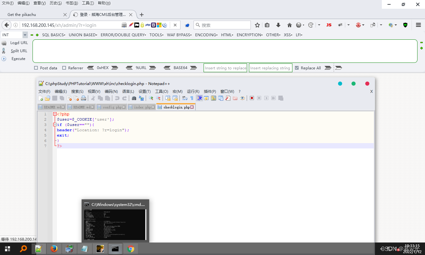This screenshot has height=255, width=425.
Task: Open the ERROR/DOUBLE QUERY dropdown
Action: [x=123, y=35]
